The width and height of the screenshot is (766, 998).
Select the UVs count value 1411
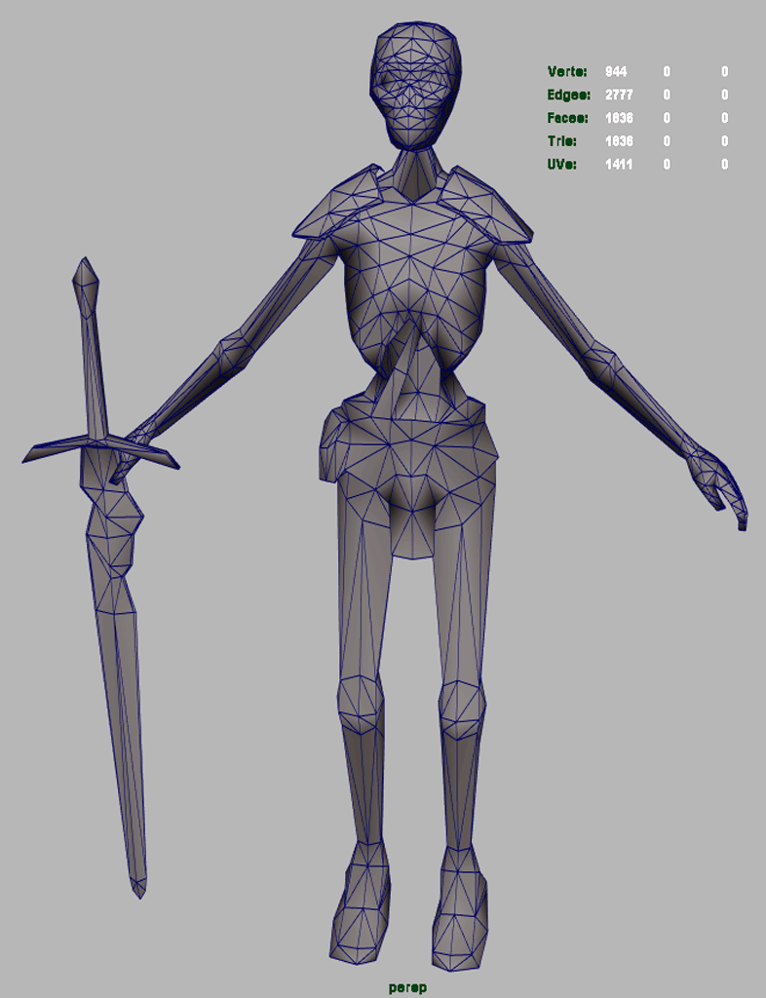click(x=618, y=165)
